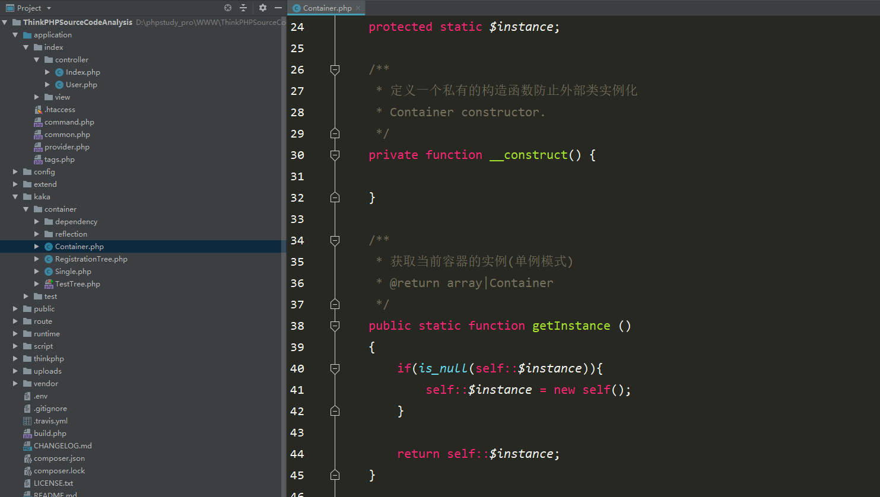Open LICENSE.txt file
The width and height of the screenshot is (880, 497).
point(53,483)
